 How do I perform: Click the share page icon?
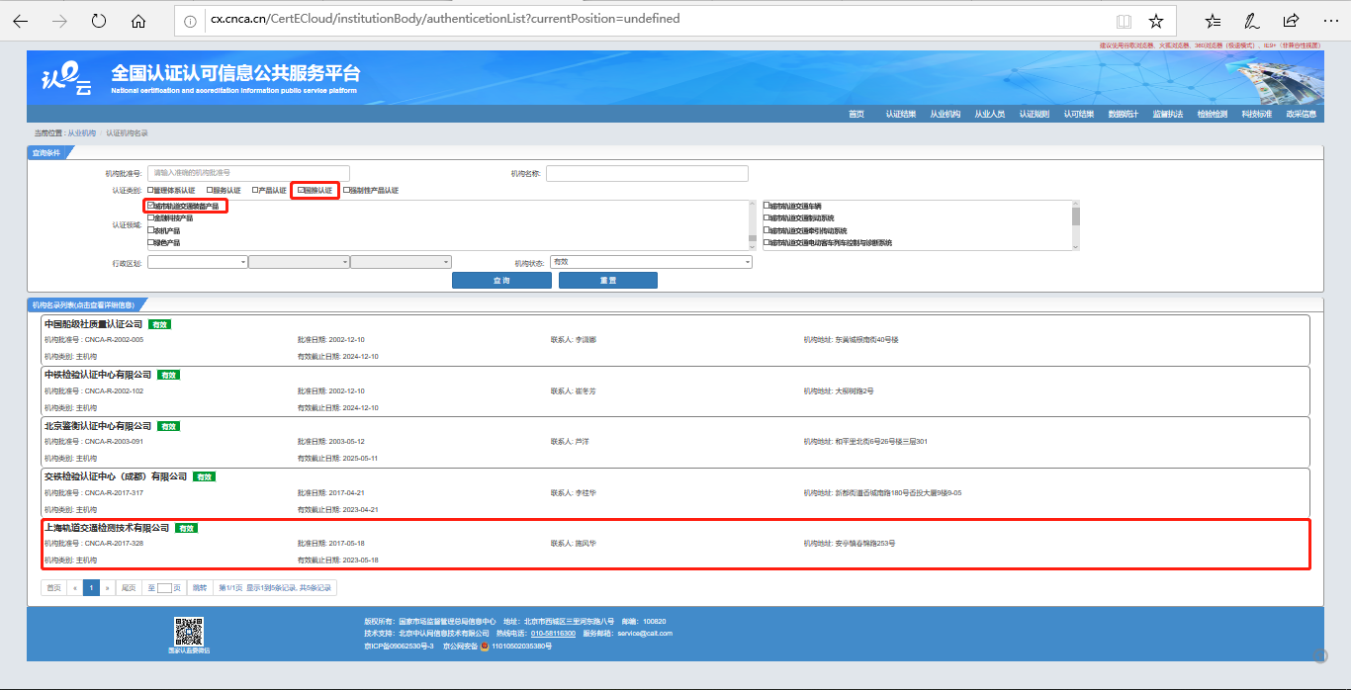click(1291, 21)
